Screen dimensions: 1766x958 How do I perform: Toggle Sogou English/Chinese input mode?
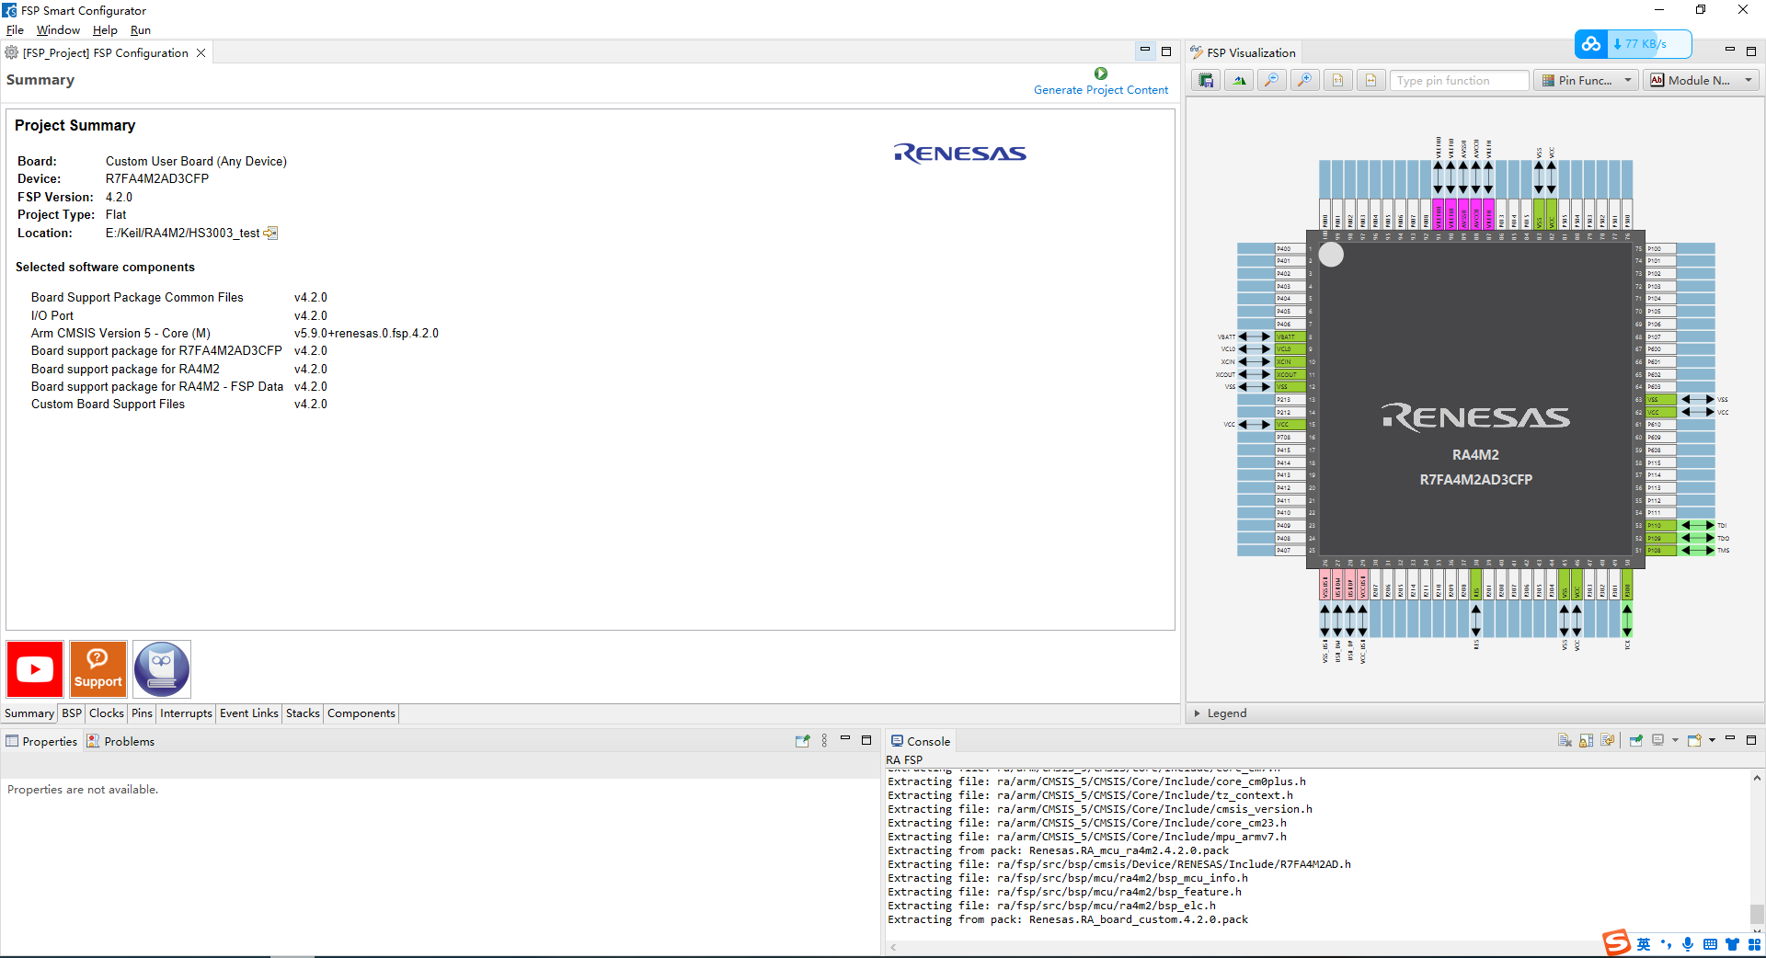1644,944
